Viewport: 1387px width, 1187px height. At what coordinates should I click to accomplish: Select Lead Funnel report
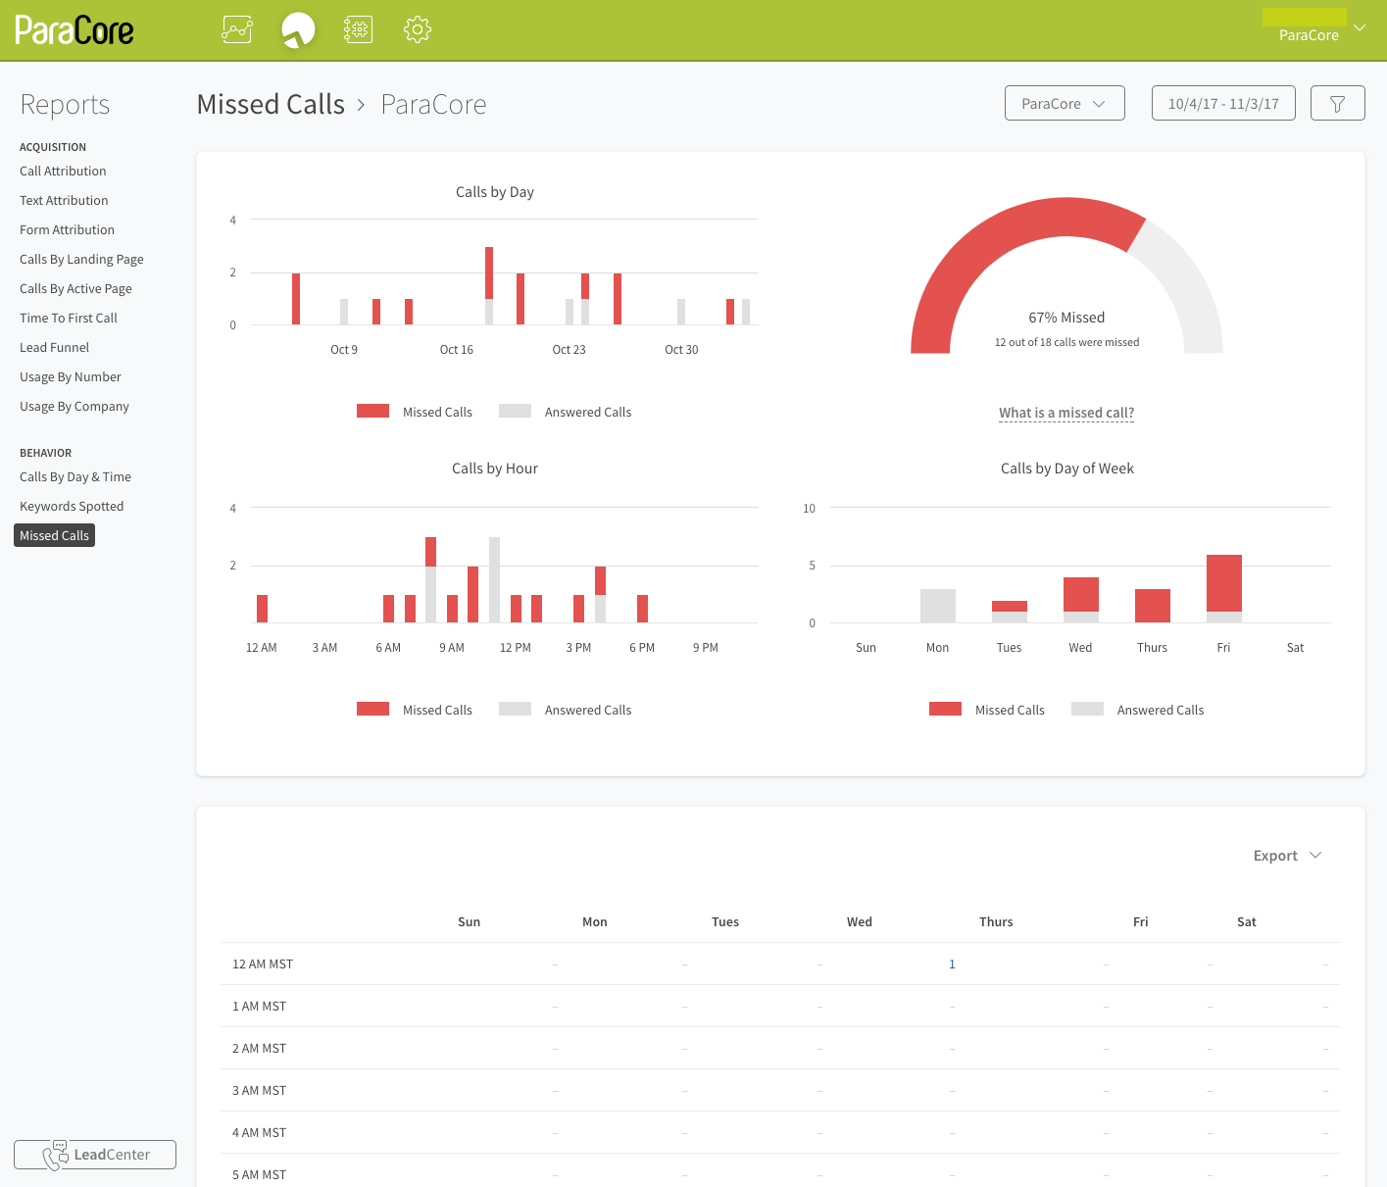point(54,347)
